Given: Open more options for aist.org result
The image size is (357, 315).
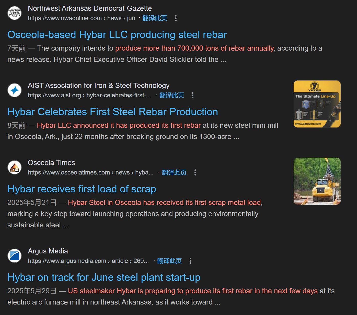Looking at the screenshot, I should tap(193, 95).
